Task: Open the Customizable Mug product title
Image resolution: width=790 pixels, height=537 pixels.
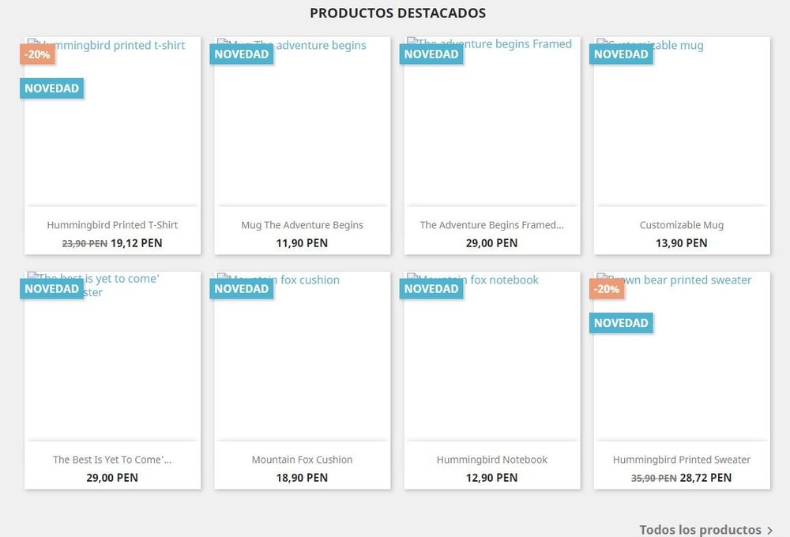Action: [x=681, y=225]
